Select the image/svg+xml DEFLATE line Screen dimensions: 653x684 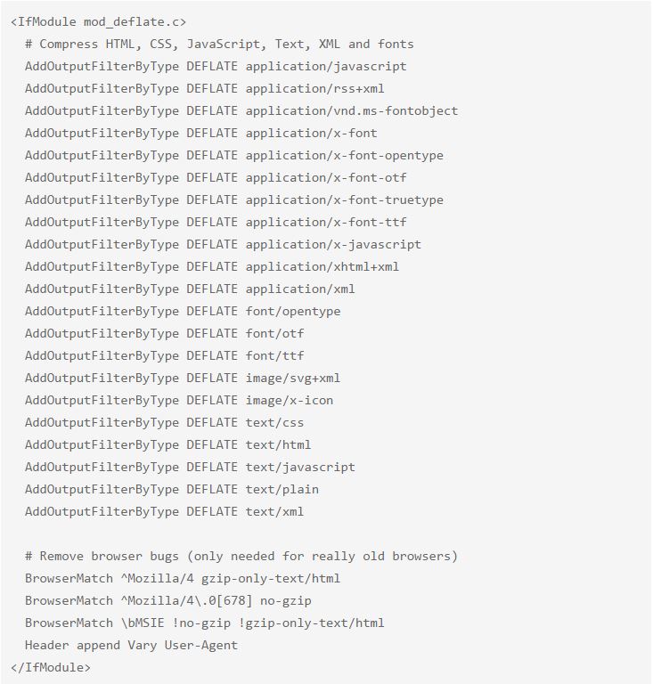pyautogui.click(x=183, y=378)
